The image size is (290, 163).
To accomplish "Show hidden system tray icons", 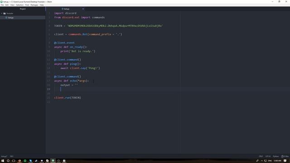I will (x=262, y=161).
